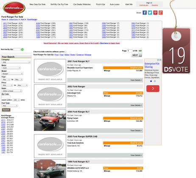Click Used Cars in the breadcrumb
The width and height of the screenshot is (196, 178).
click(14, 19)
